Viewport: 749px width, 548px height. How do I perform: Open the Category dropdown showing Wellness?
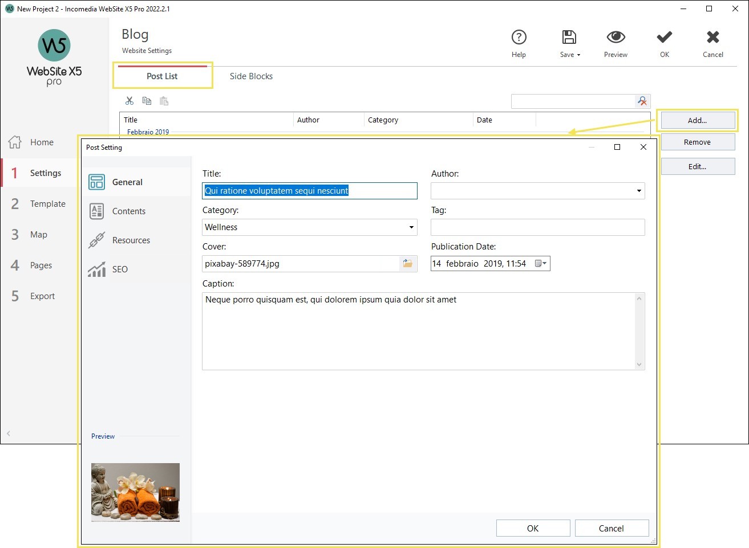pyautogui.click(x=412, y=227)
